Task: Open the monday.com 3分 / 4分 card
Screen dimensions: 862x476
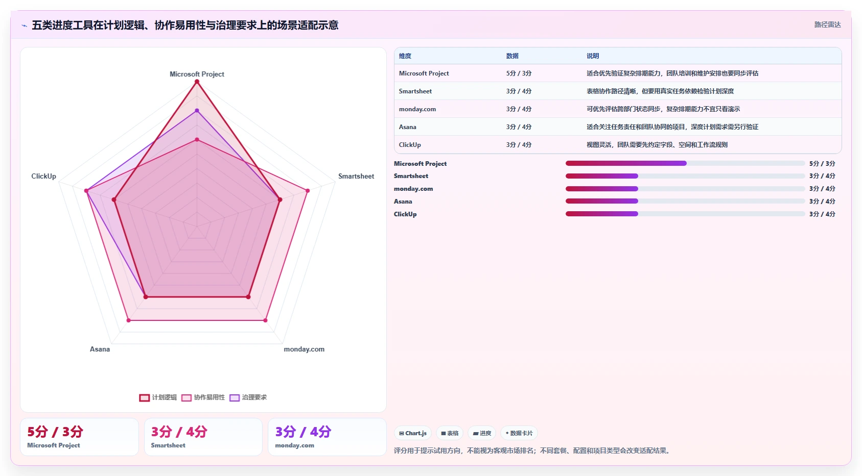Action: click(327, 437)
